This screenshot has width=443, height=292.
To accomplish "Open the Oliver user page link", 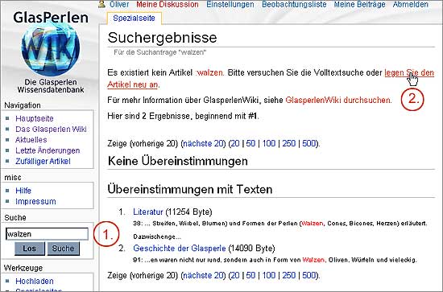I will (119, 4).
